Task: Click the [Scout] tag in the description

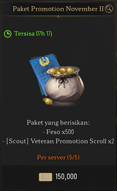Action: (17, 141)
